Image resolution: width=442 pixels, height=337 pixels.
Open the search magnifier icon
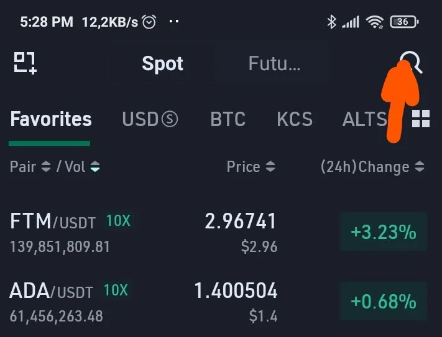[411, 63]
